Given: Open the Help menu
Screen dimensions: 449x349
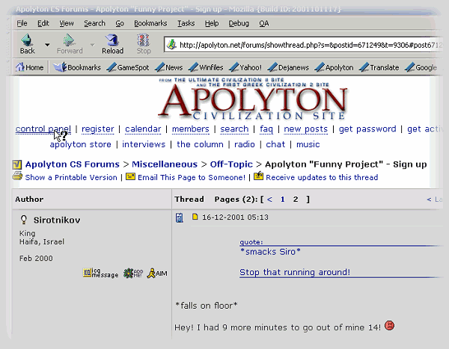Looking at the screenshot, I should [x=212, y=23].
